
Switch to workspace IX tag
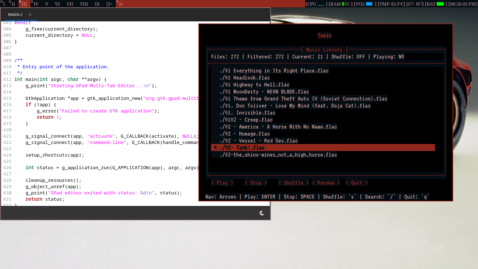tap(97, 4)
